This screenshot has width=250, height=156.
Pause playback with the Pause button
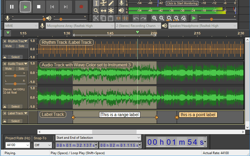12,7
